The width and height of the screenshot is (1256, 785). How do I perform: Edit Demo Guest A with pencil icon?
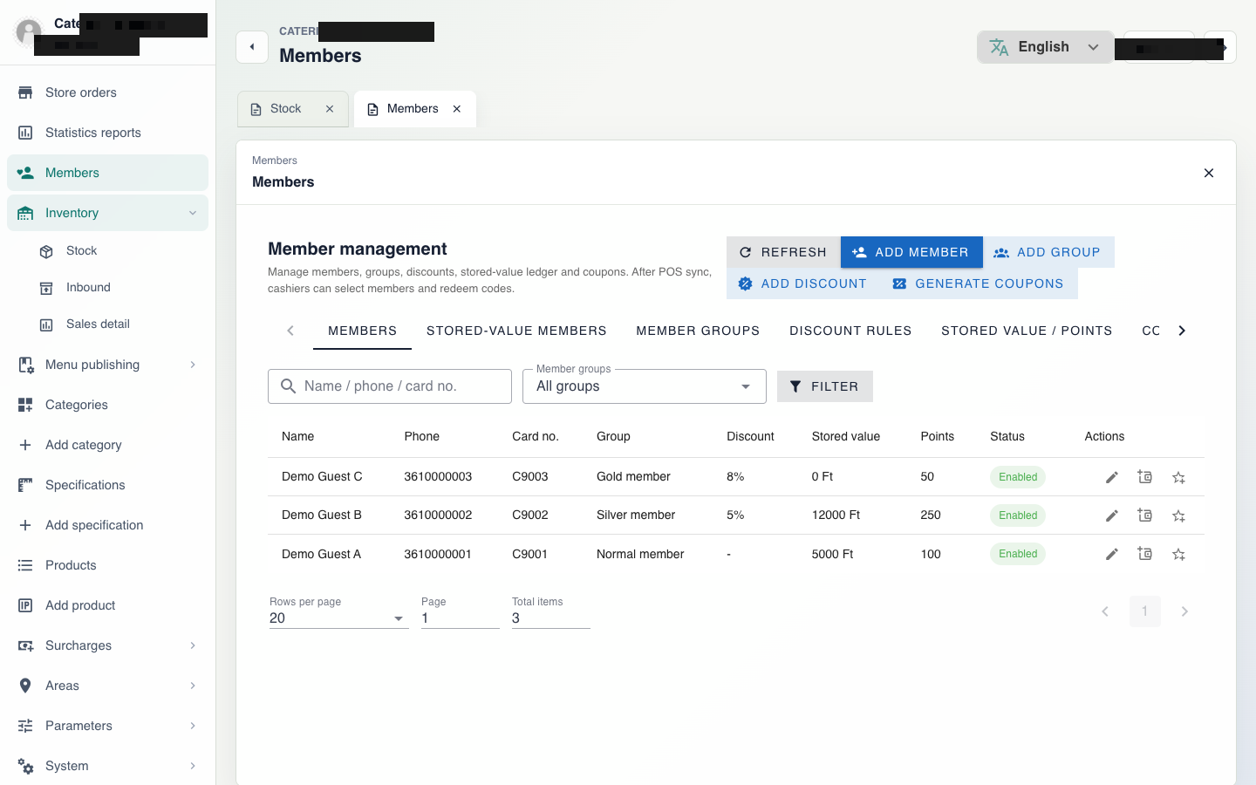[1111, 554]
